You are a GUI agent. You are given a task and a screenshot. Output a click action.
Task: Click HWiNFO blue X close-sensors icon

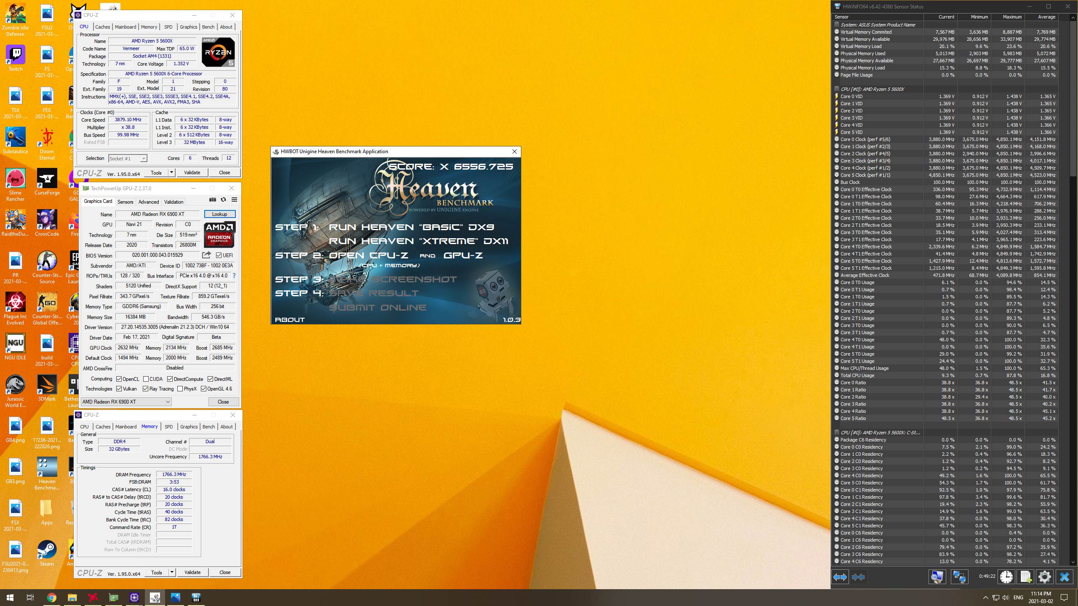pos(1065,577)
